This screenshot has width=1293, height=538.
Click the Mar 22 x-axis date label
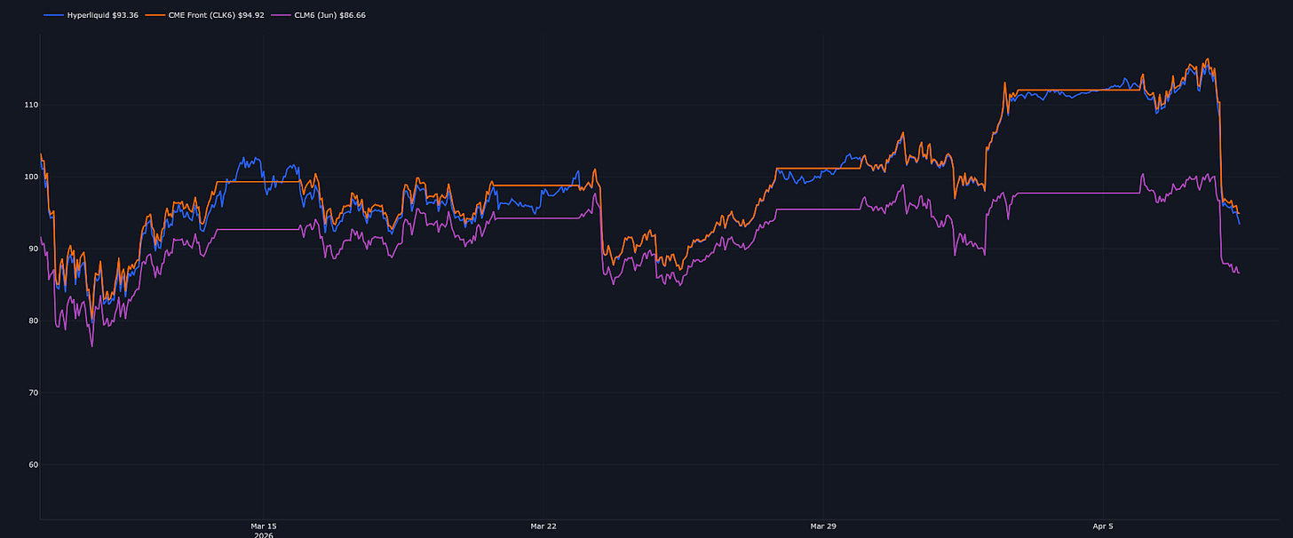click(x=543, y=526)
